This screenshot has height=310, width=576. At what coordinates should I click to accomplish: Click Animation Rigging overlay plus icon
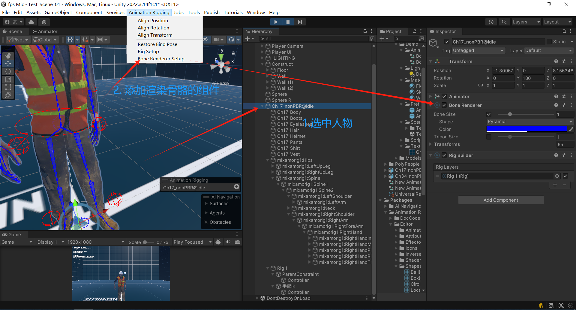[x=237, y=187]
